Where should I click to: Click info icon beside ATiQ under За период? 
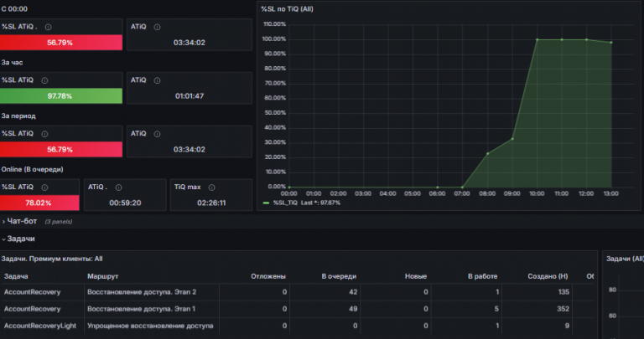[157, 134]
